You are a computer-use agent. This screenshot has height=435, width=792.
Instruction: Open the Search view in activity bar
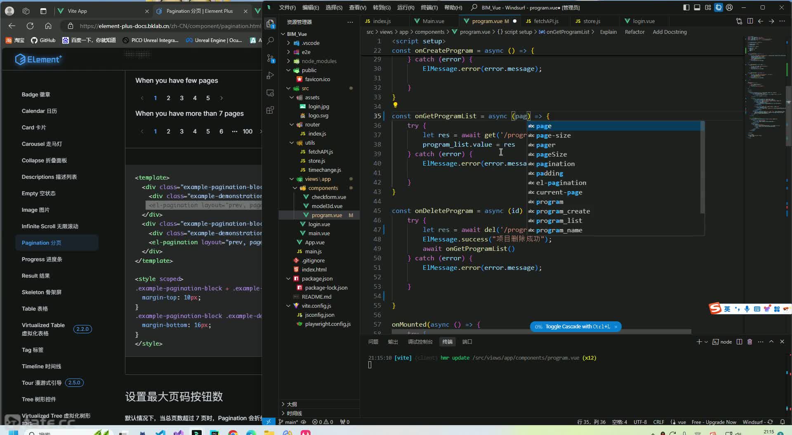coord(270,40)
